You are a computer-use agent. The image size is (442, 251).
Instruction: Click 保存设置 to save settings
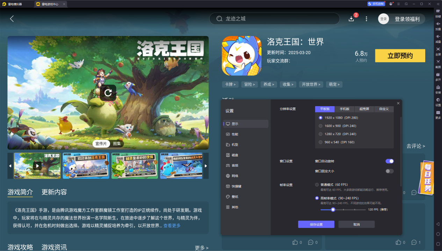click(x=316, y=224)
